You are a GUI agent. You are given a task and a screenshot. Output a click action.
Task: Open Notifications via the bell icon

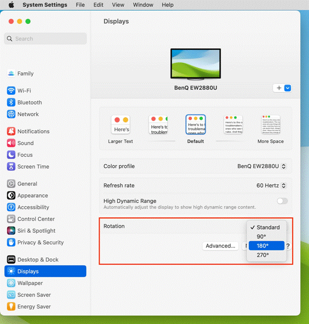11,131
